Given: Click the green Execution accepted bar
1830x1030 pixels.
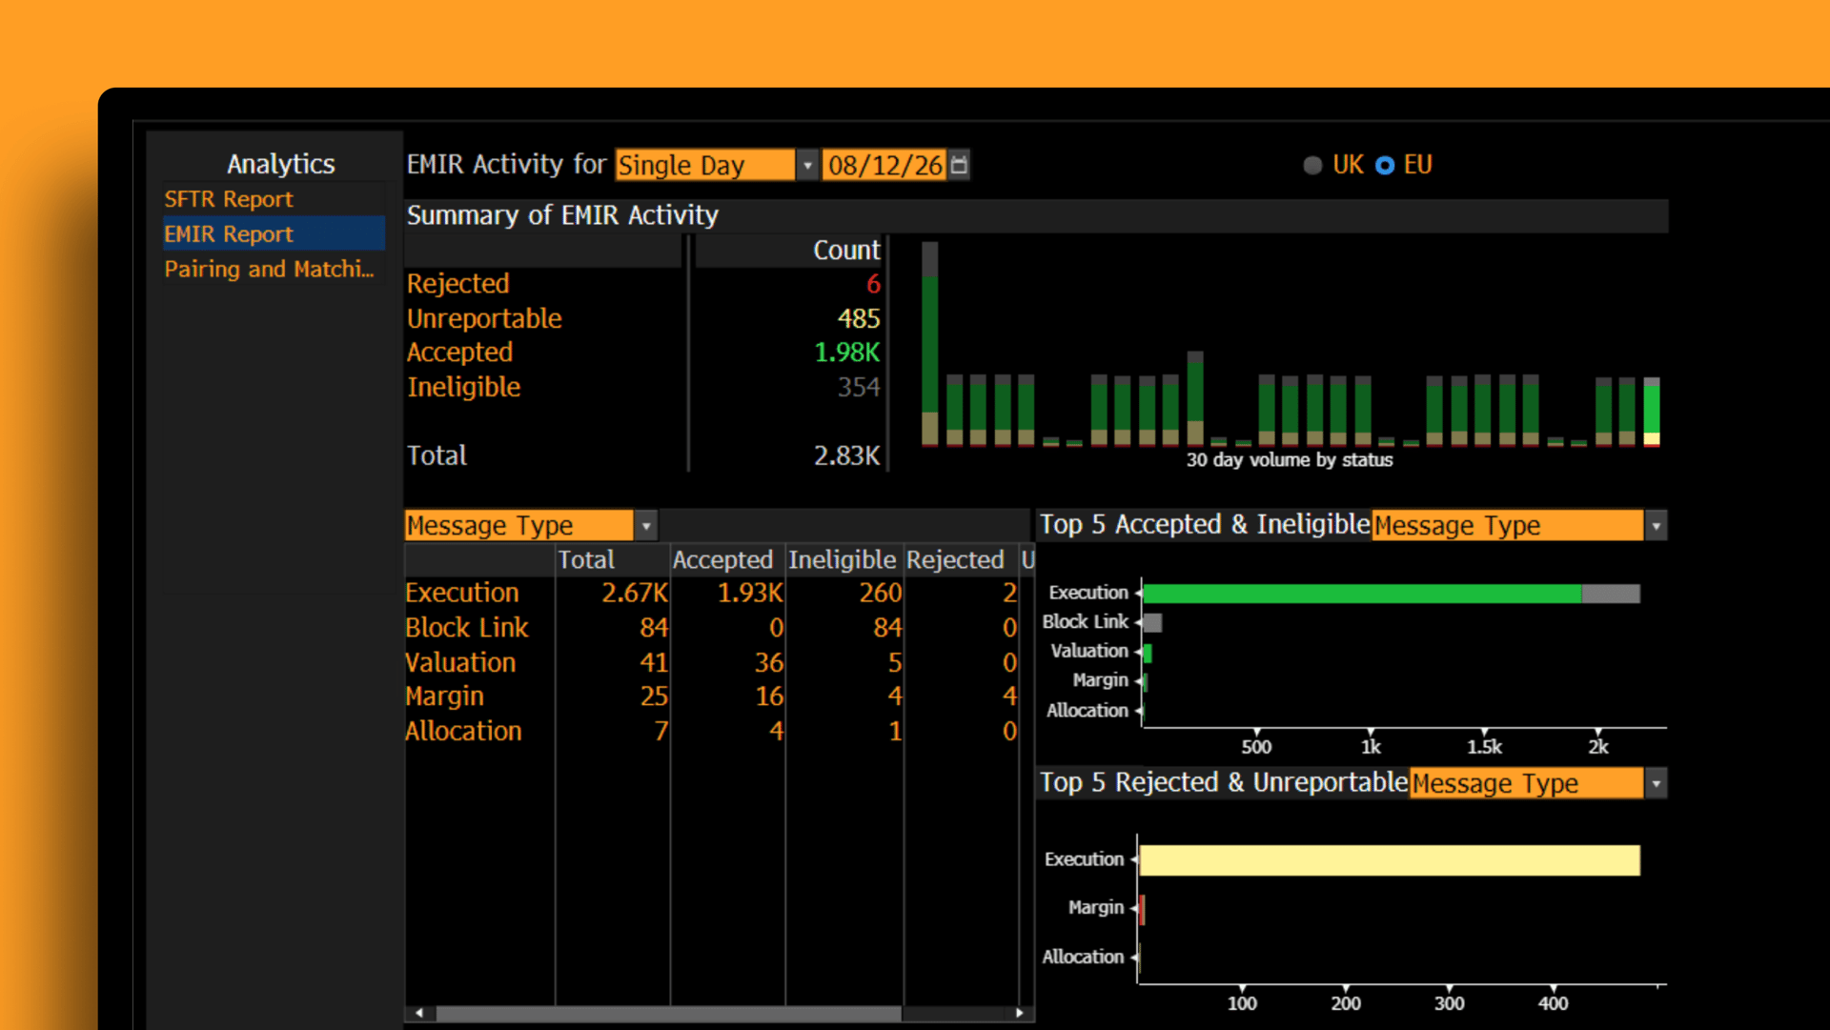Looking at the screenshot, I should (x=1362, y=594).
